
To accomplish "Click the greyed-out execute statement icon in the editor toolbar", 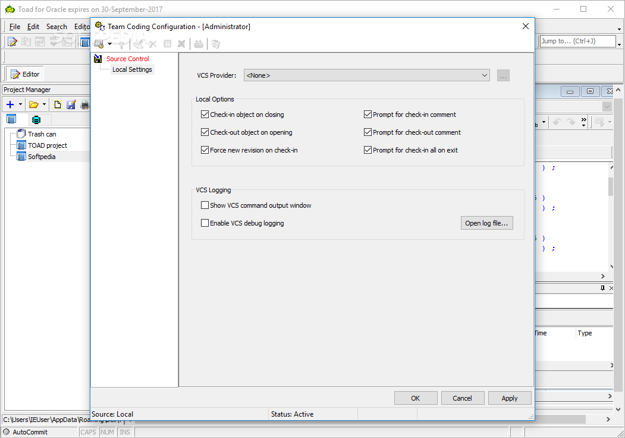I will [599, 122].
